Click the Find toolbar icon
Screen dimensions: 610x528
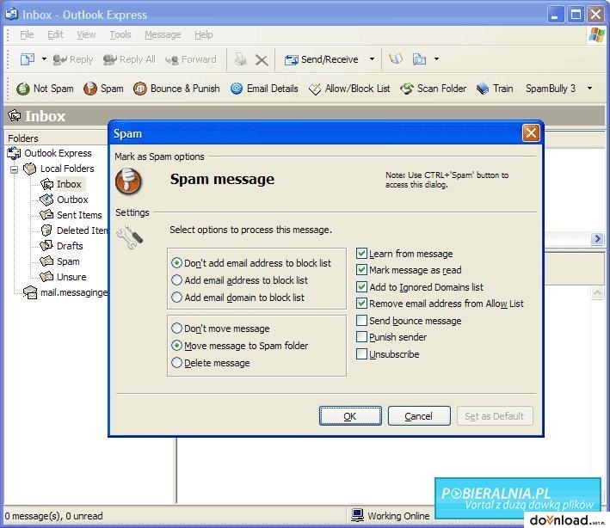pyautogui.click(x=419, y=59)
